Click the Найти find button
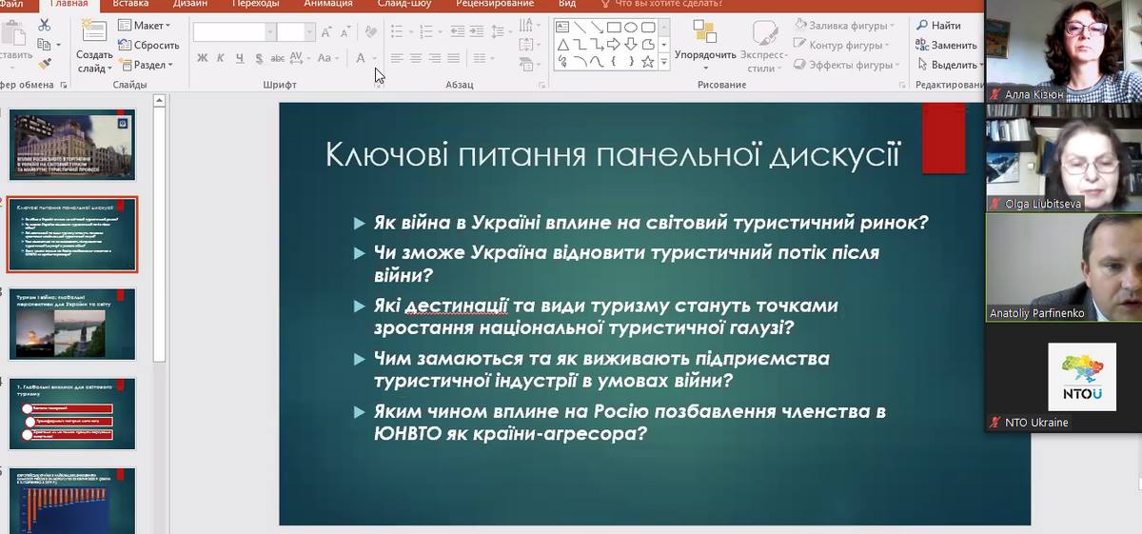Screen dimensions: 1142x534 (938, 26)
